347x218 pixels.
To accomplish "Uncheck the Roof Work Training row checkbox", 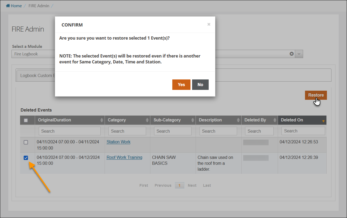I will coord(26,158).
